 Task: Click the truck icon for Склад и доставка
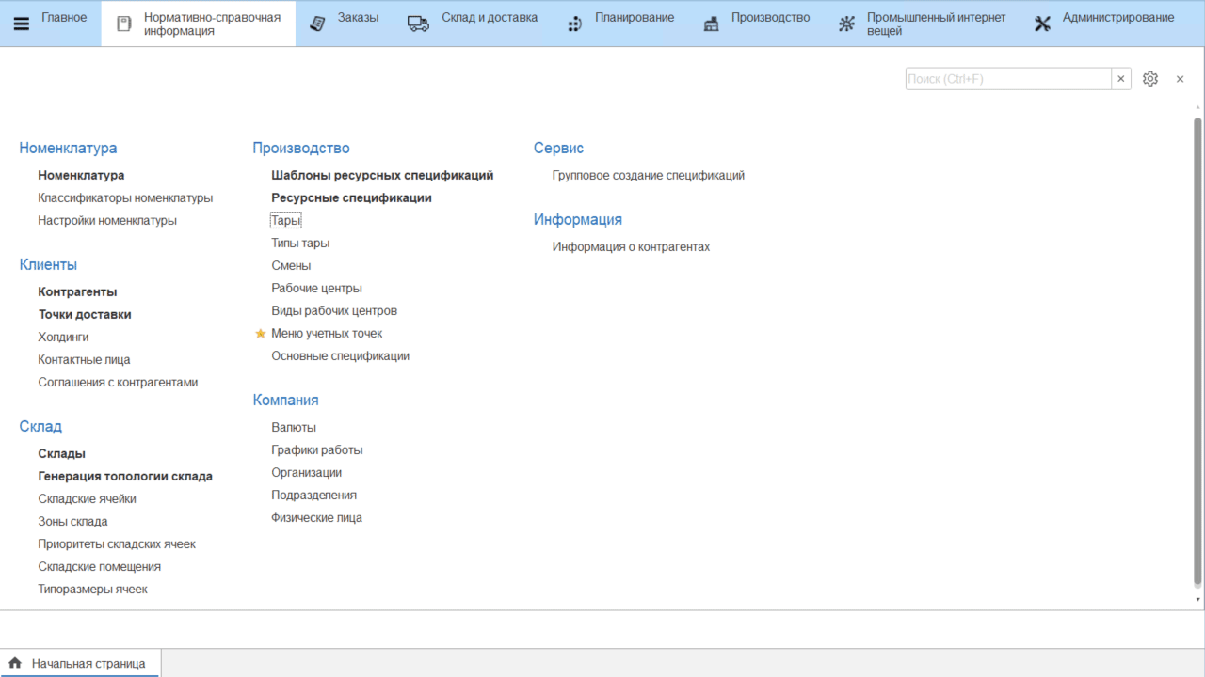(418, 24)
